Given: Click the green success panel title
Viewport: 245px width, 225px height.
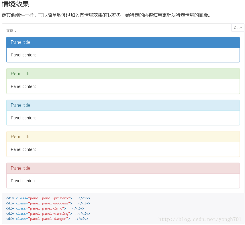Looking at the screenshot, I should coord(20,74).
